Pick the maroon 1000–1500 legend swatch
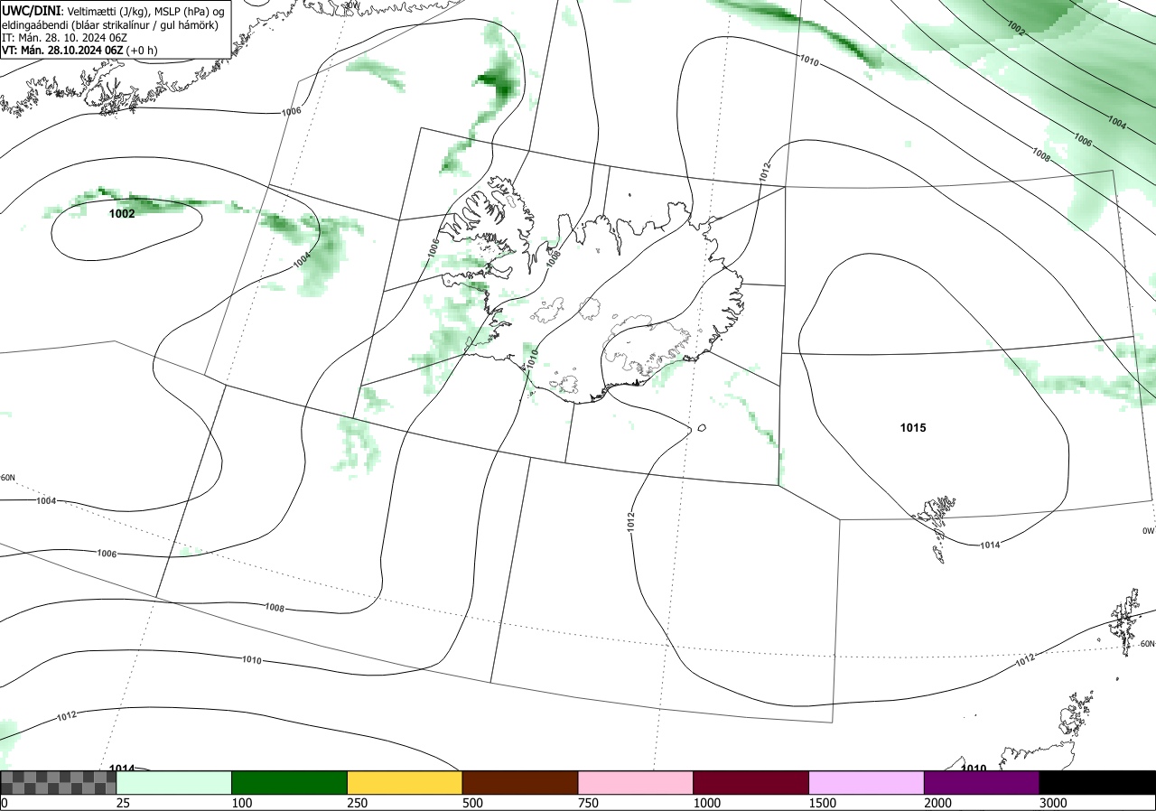Screen dimensions: 1156x811 pos(751,782)
